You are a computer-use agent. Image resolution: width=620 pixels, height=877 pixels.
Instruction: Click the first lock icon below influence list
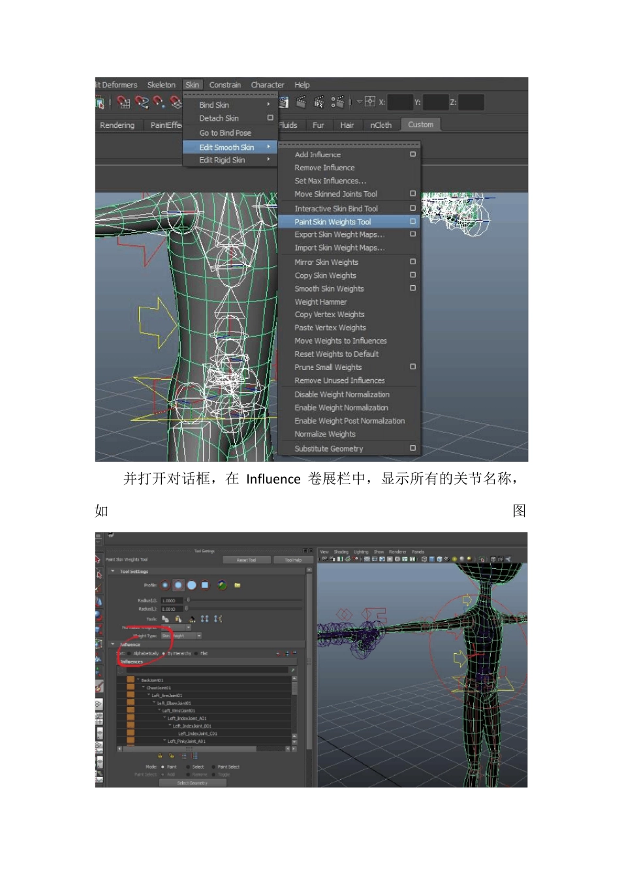coord(160,756)
